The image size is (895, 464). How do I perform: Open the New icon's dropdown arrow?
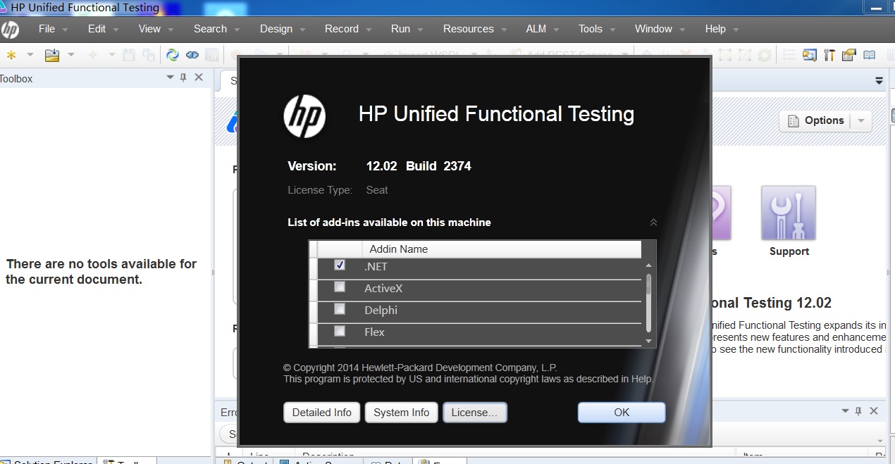coord(30,55)
